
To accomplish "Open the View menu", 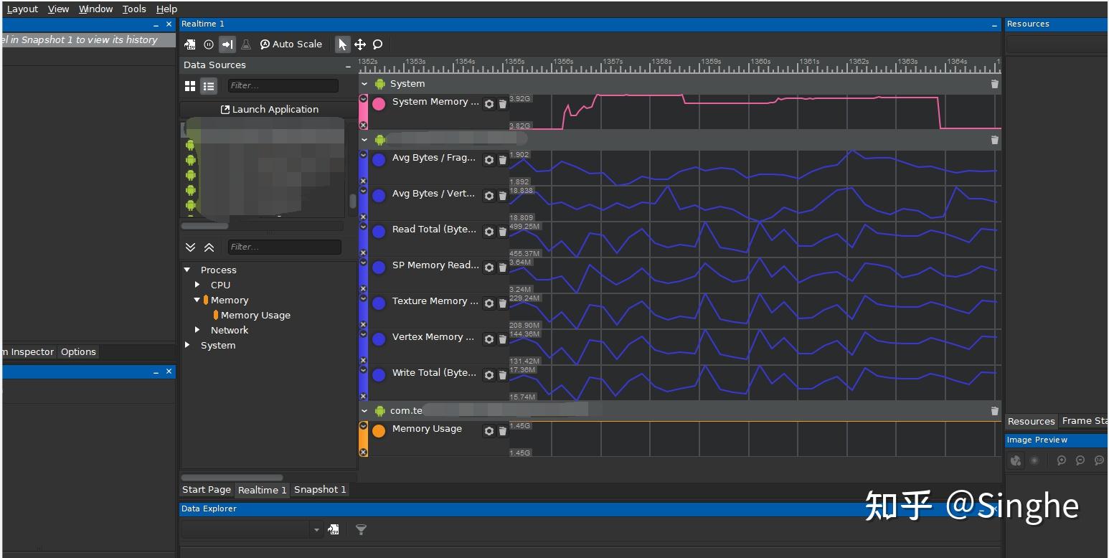I will tap(58, 9).
